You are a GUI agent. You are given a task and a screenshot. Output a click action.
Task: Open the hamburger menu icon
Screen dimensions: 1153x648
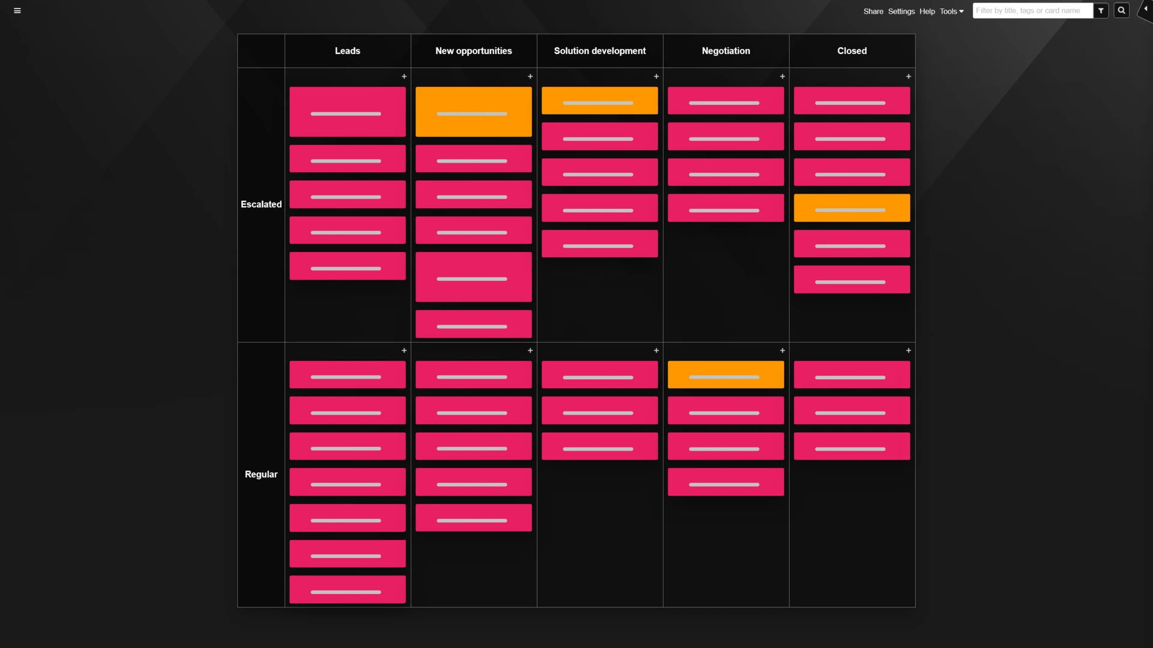[17, 10]
